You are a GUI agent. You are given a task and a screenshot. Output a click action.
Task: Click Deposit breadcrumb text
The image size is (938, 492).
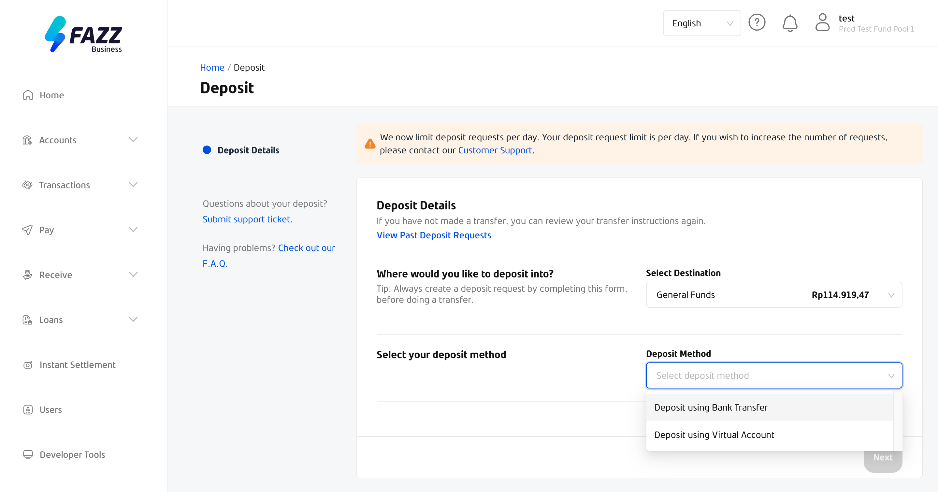click(x=249, y=68)
